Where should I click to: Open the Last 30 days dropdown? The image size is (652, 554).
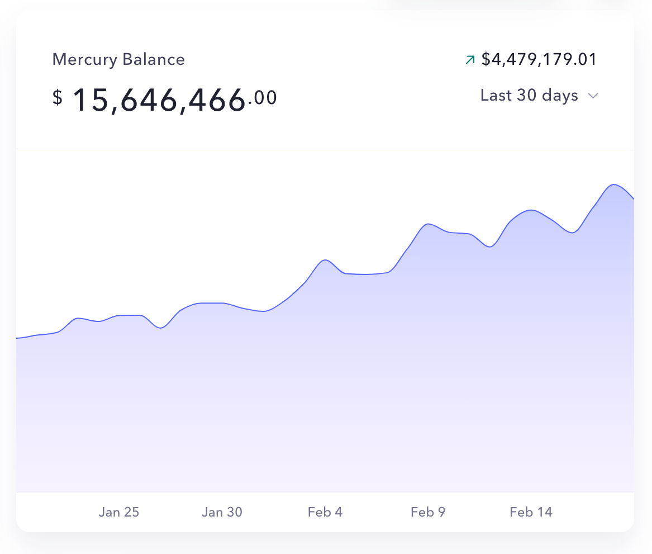click(x=529, y=96)
